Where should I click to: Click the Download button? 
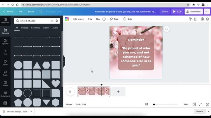click(x=194, y=12)
